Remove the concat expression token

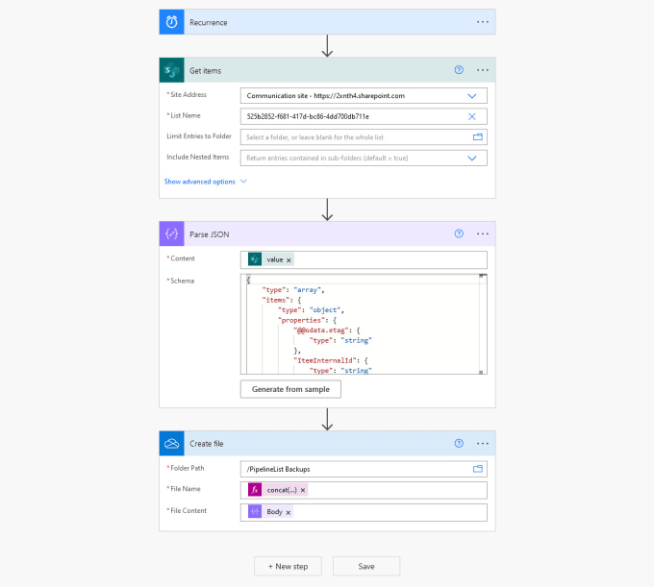pyautogui.click(x=303, y=490)
